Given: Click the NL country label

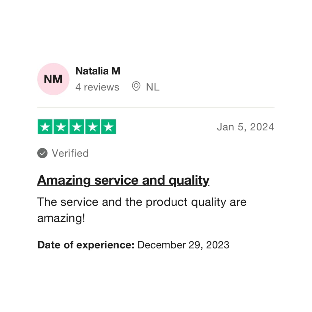Looking at the screenshot, I should click(153, 87).
